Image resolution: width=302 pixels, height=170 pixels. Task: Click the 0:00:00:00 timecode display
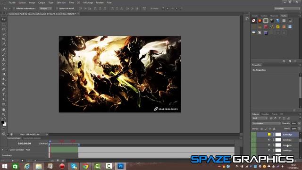pyautogui.click(x=24, y=144)
